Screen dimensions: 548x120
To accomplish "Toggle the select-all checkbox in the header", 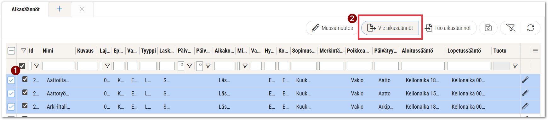I will click(x=11, y=51).
